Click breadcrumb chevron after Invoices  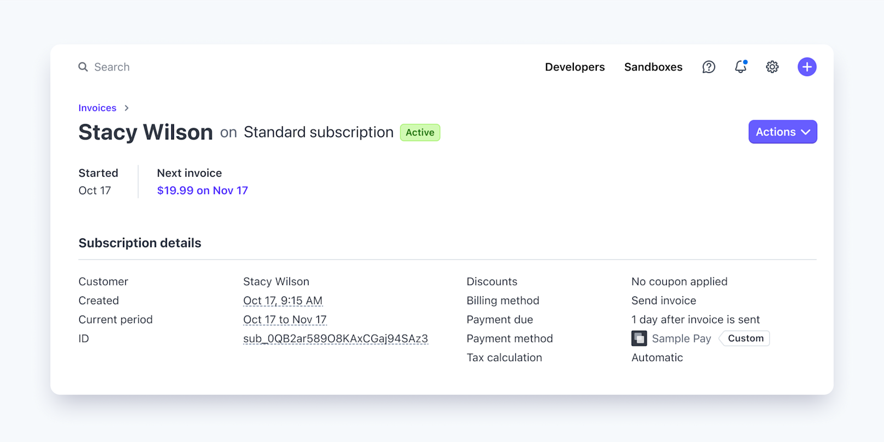coord(126,108)
